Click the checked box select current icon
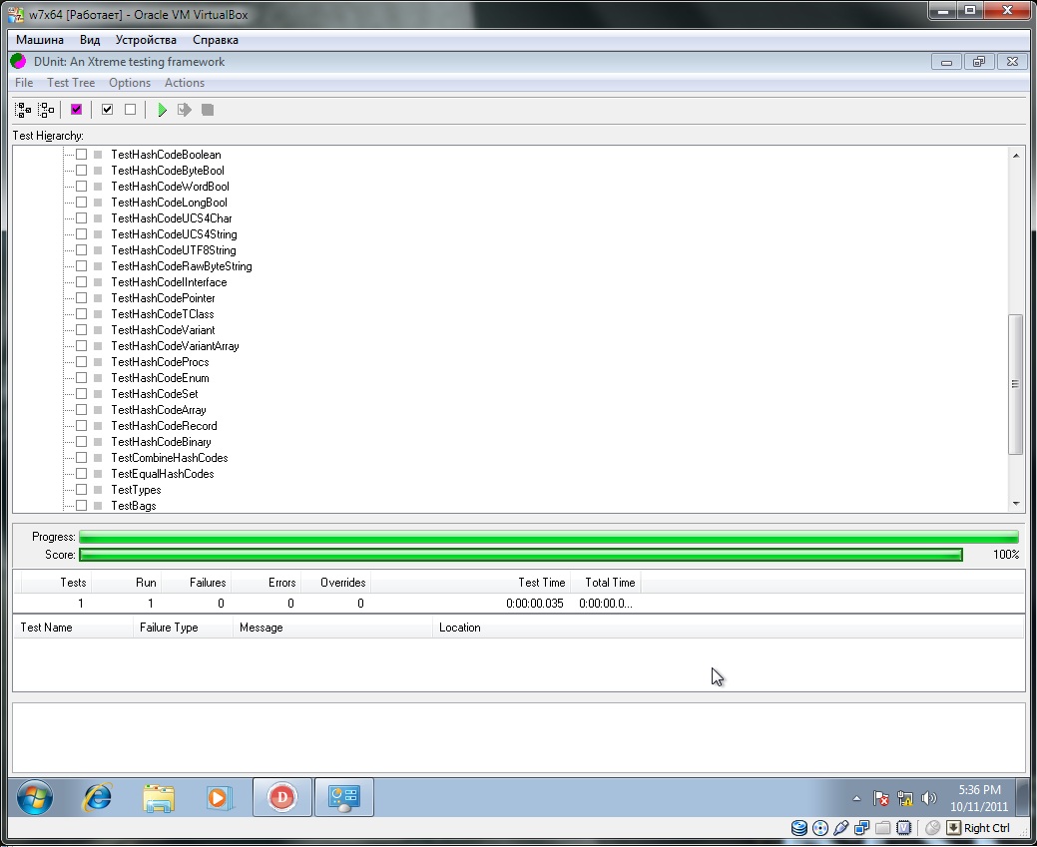 click(107, 110)
